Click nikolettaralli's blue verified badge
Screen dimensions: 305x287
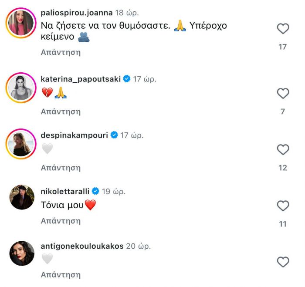click(95, 191)
